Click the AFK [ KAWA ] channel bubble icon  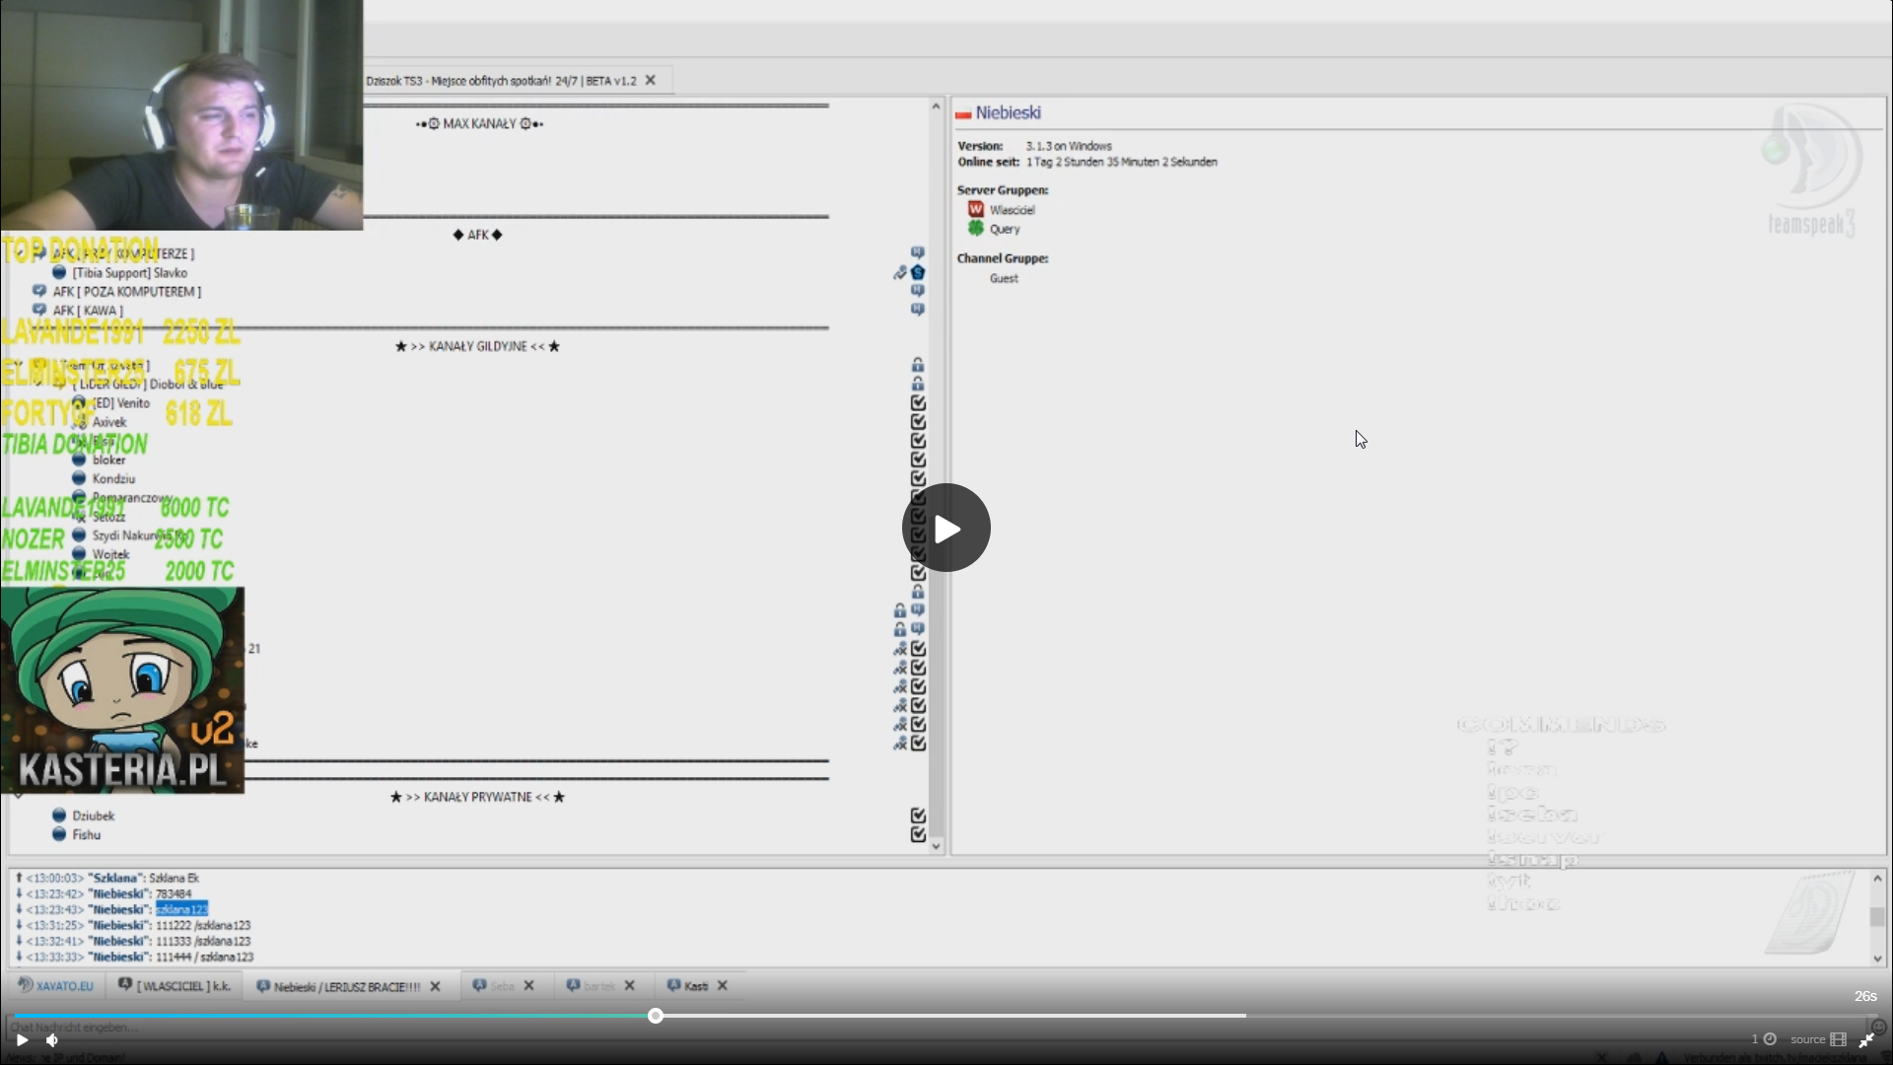(39, 310)
